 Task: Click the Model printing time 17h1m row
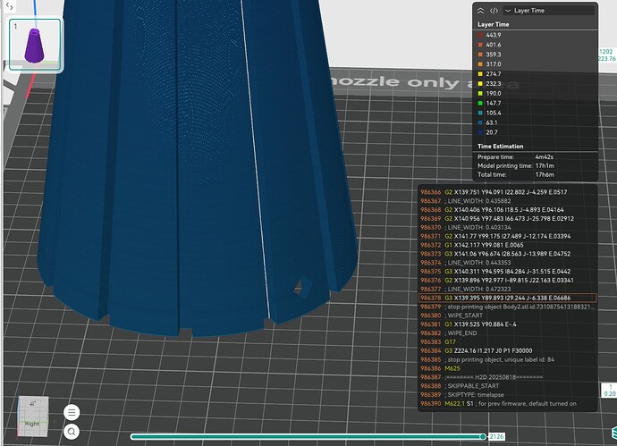coord(516,165)
